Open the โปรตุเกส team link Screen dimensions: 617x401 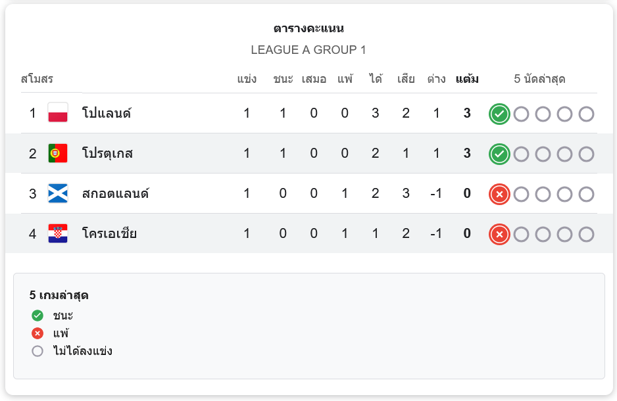tap(107, 153)
